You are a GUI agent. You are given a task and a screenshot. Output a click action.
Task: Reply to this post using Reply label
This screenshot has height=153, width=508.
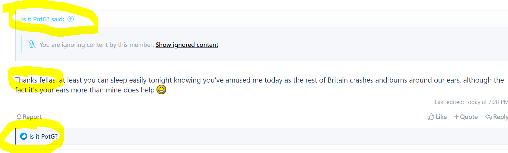(x=500, y=117)
